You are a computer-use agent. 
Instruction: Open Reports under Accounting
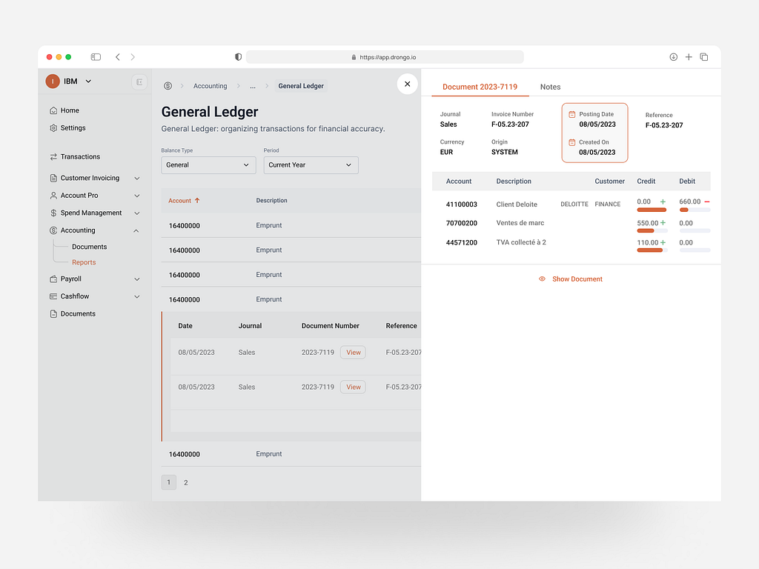tap(84, 262)
